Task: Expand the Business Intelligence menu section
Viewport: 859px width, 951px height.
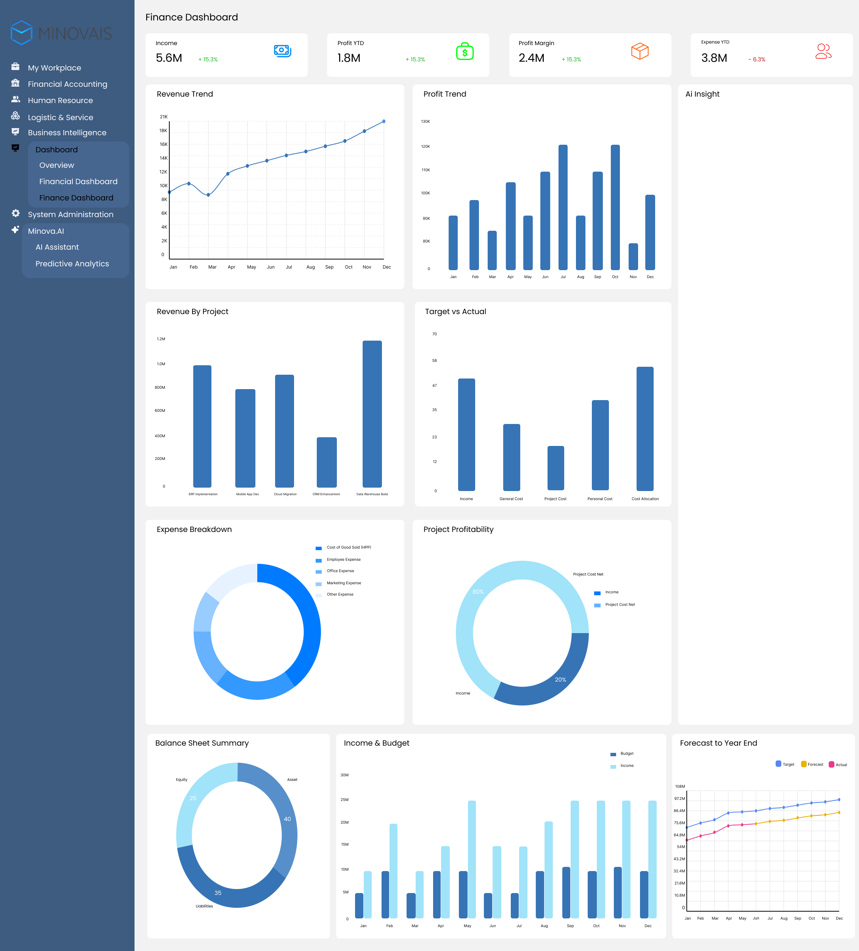Action: (67, 133)
